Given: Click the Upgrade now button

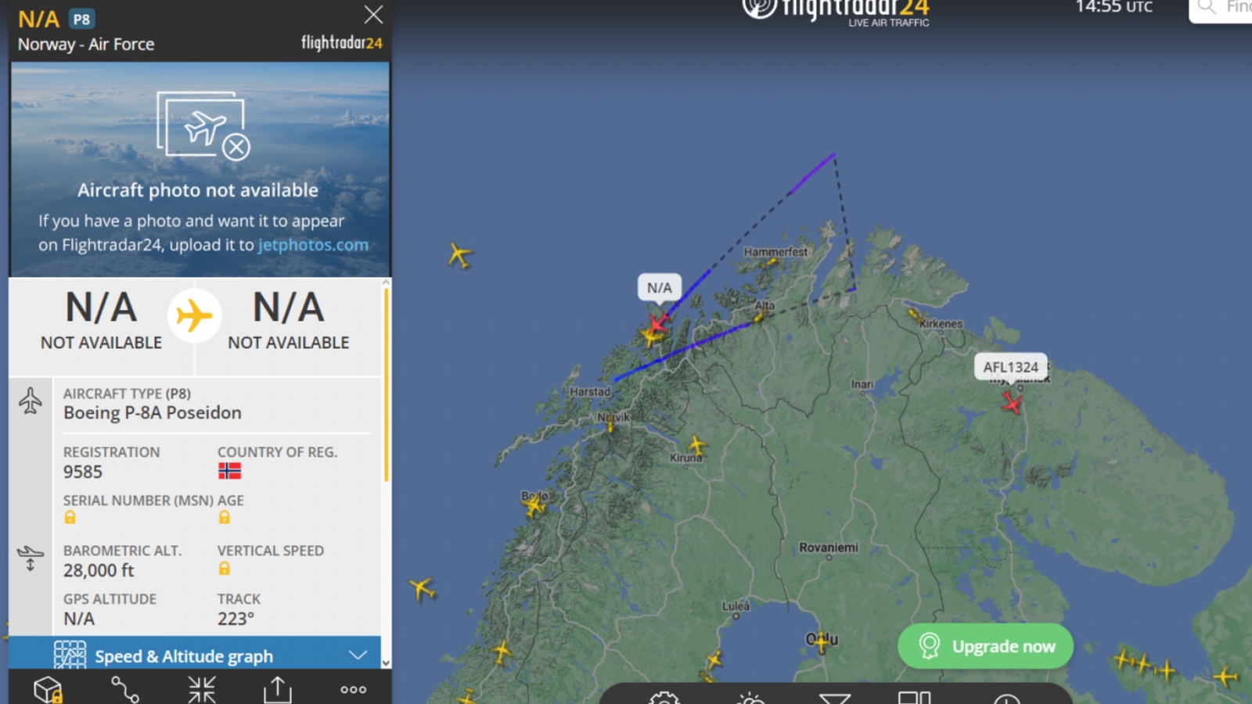Looking at the screenshot, I should (985, 646).
